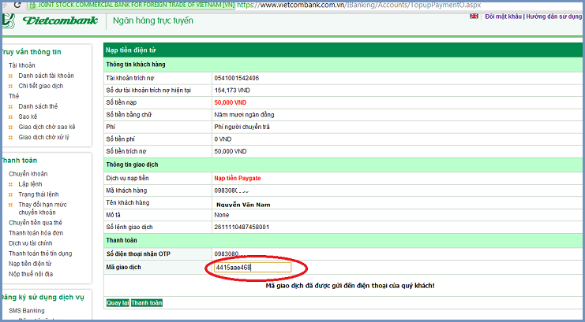Open 'Nộp thuế nội địa' menu item
This screenshot has height=322, width=585.
pyautogui.click(x=32, y=274)
